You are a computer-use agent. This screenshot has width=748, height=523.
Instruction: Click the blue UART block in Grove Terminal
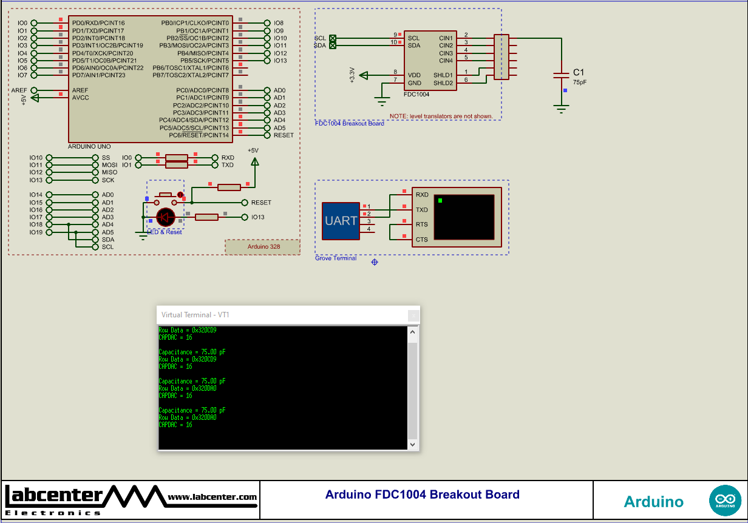click(x=341, y=220)
